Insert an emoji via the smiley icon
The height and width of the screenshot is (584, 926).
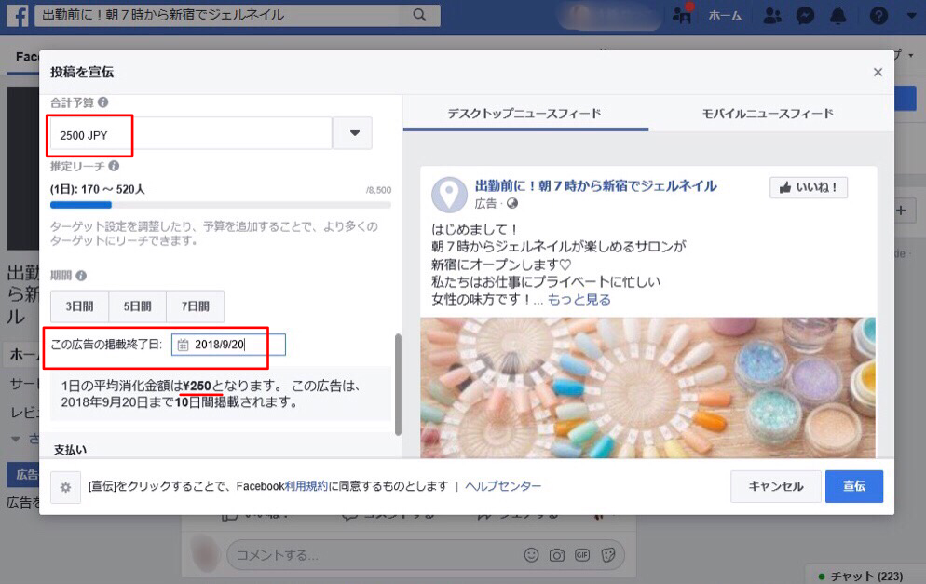(x=531, y=554)
